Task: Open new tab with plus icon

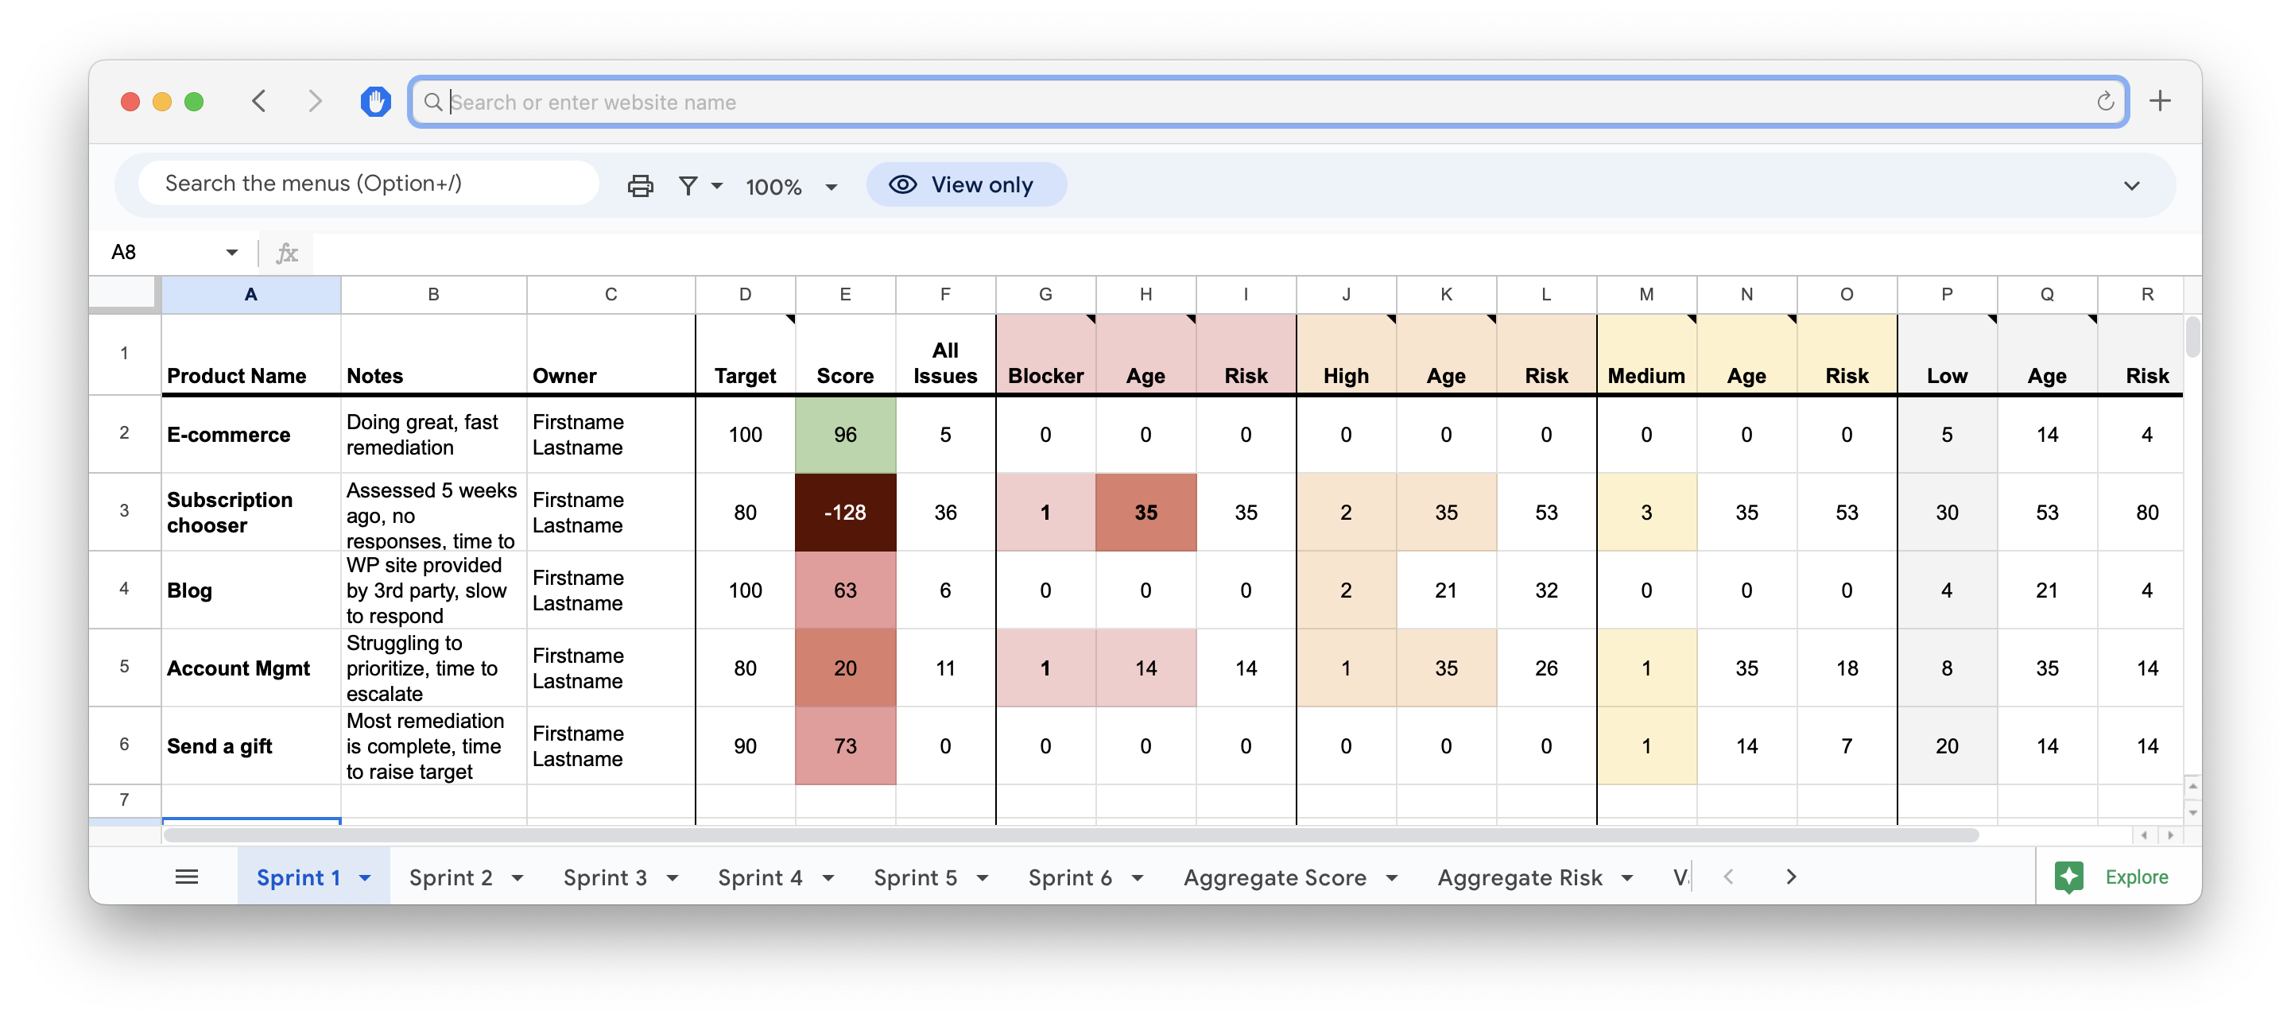Action: [x=2161, y=102]
